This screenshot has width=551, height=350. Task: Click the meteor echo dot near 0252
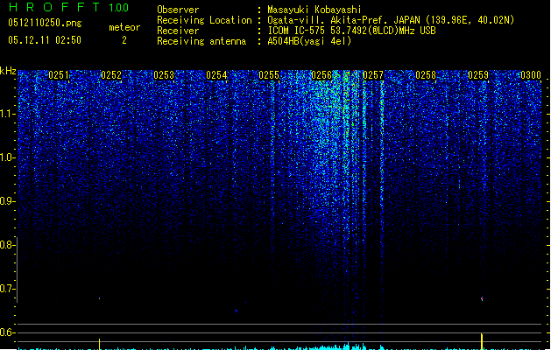[x=100, y=298]
